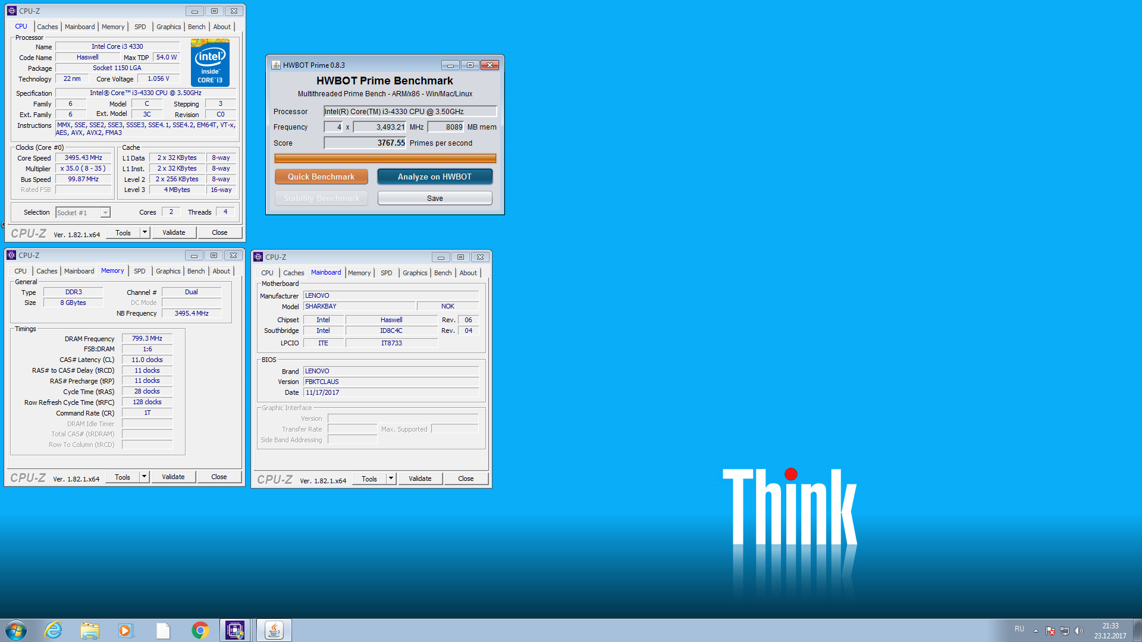Screen dimensions: 1142x642
Task: Click the CPU-Z app icon in the top CPU window title bar
Action: tap(12, 11)
